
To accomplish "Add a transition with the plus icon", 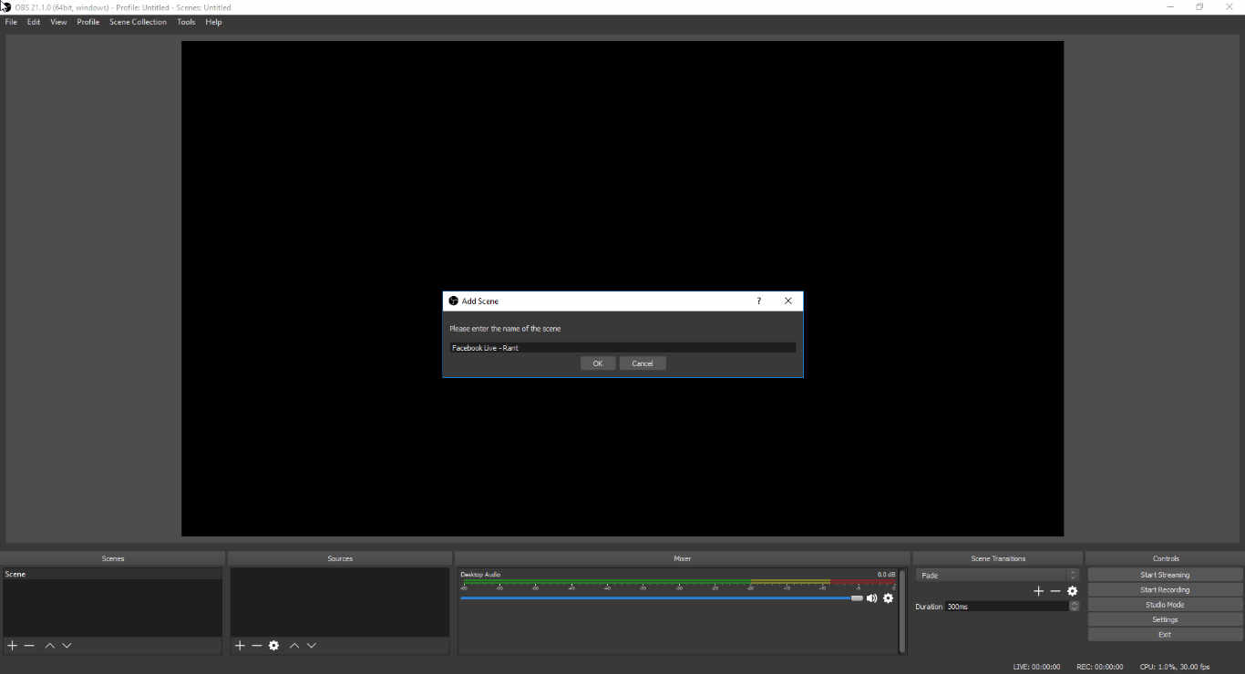I will (x=1038, y=590).
